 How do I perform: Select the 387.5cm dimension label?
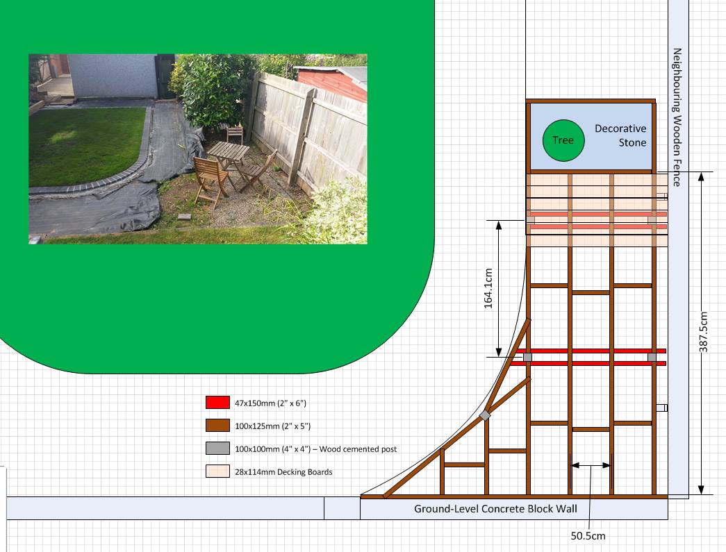pos(703,332)
